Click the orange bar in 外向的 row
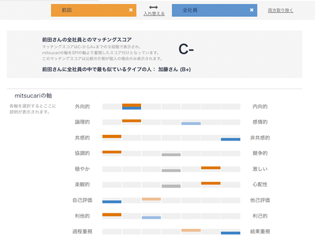The image size is (317, 242). [132, 105]
